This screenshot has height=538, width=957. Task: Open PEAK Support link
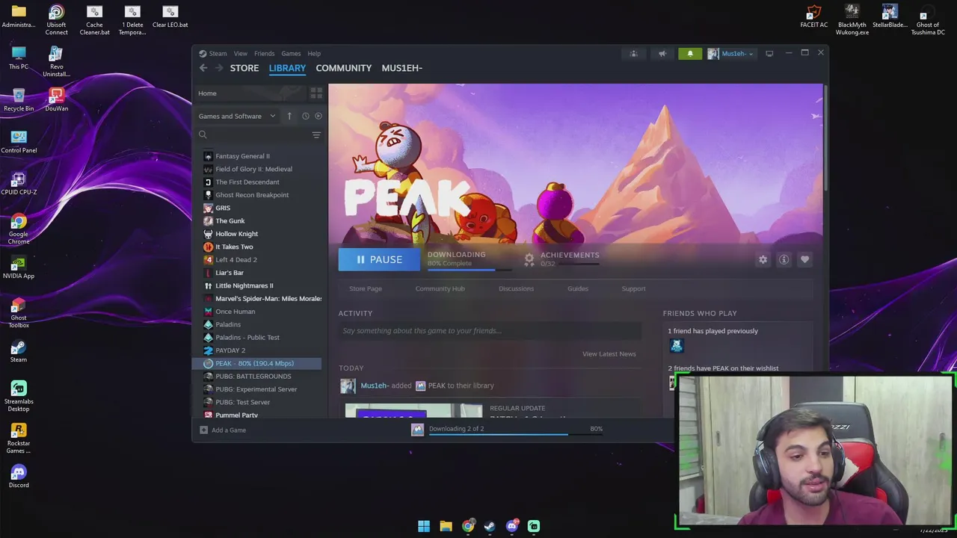coord(633,288)
